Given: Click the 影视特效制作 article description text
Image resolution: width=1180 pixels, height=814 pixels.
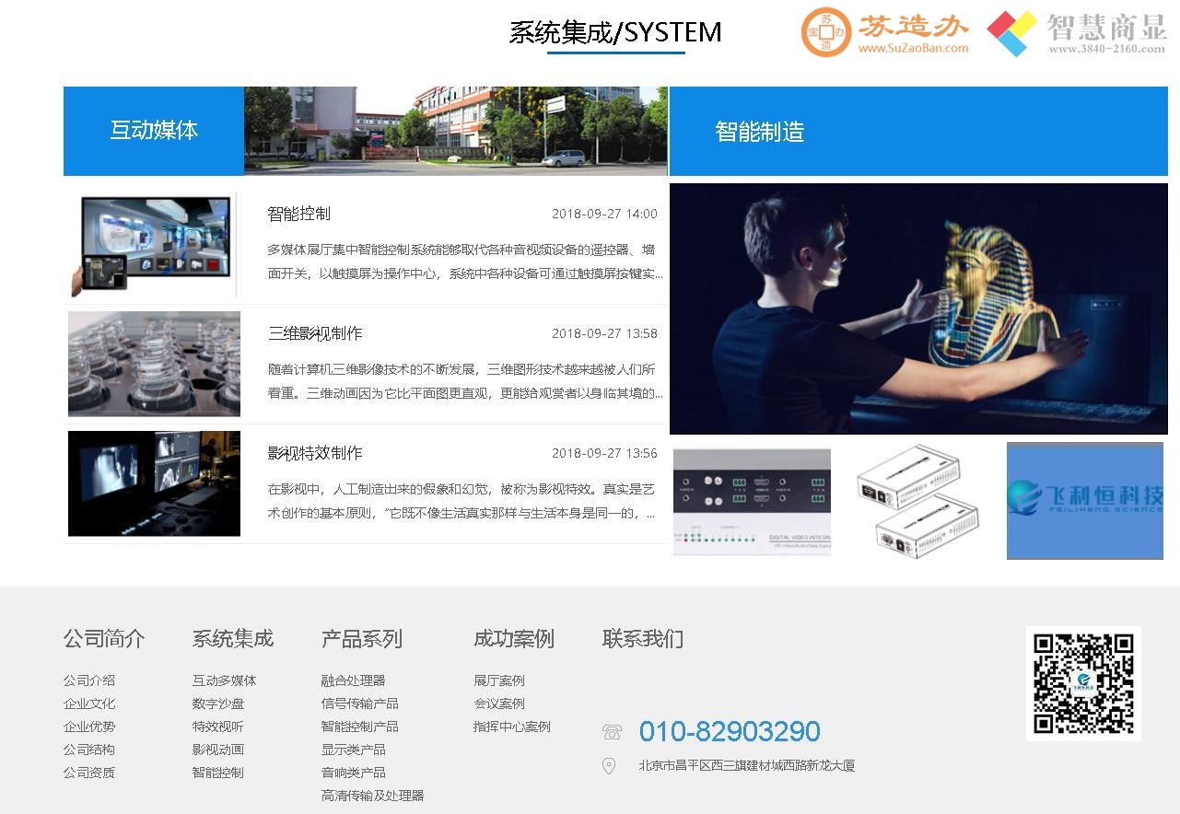Looking at the screenshot, I should click(x=463, y=501).
